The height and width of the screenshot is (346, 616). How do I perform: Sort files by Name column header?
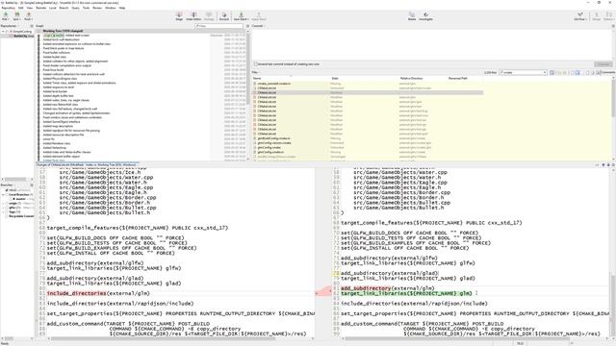tap(257, 79)
